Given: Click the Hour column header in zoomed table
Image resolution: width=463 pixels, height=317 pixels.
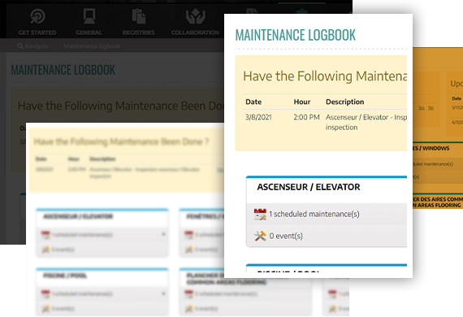Looking at the screenshot, I should 302,102.
